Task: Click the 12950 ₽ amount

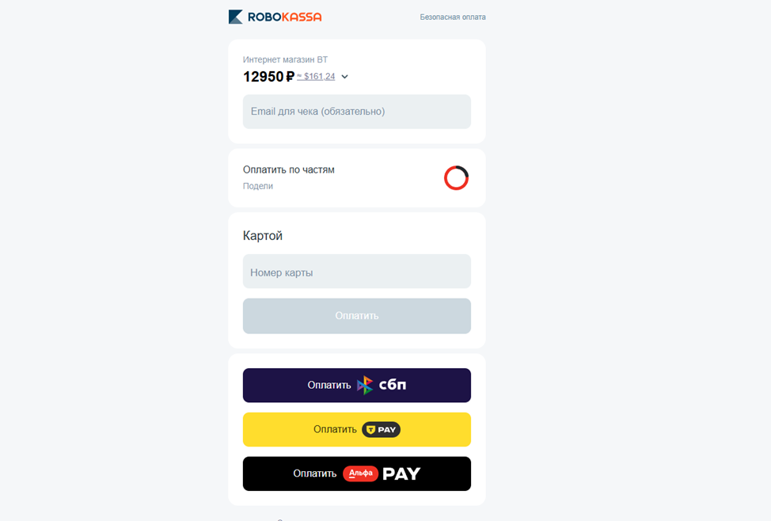Action: 268,76
